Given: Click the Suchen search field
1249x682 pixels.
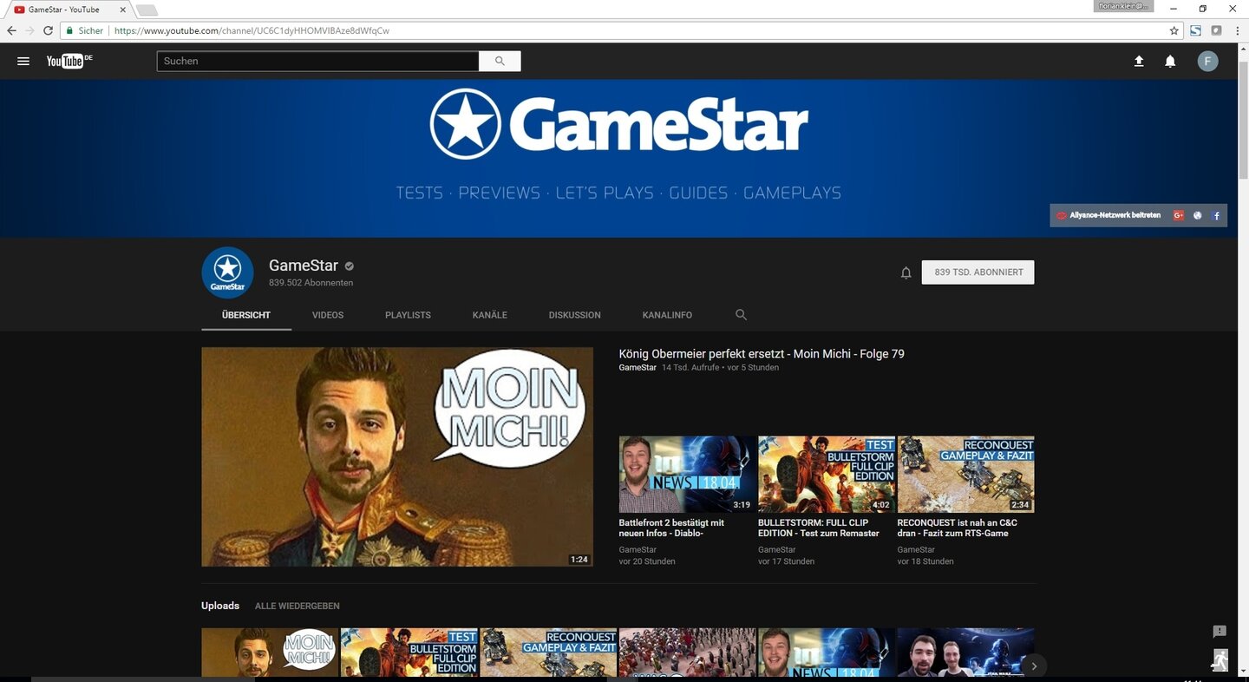Looking at the screenshot, I should pos(317,61).
